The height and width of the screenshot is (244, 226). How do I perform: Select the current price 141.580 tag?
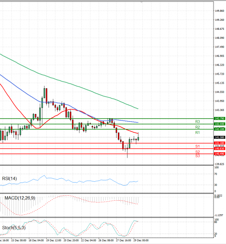220,137
